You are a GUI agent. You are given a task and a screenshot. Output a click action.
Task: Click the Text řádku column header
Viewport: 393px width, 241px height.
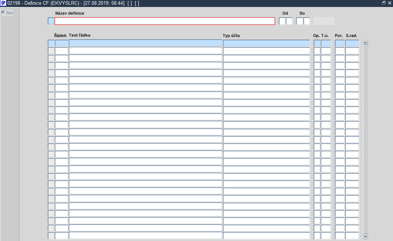click(x=79, y=35)
